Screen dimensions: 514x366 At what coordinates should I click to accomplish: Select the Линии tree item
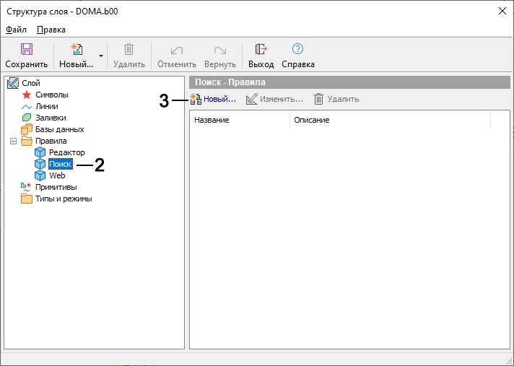pos(48,106)
